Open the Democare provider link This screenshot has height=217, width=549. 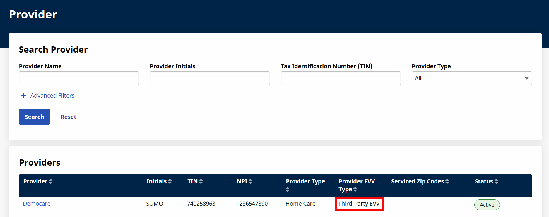(x=37, y=204)
